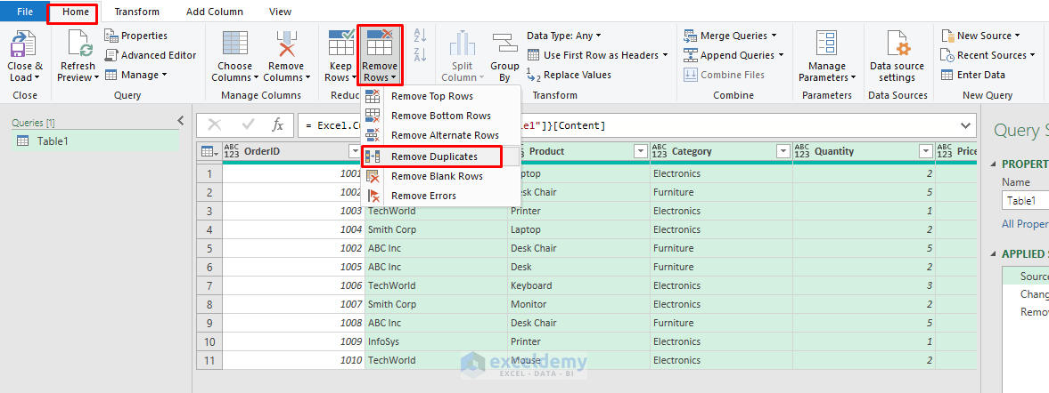Choose Remove Errors

pyautogui.click(x=440, y=196)
